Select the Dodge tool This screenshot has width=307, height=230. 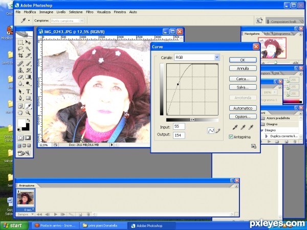click(x=28, y=83)
